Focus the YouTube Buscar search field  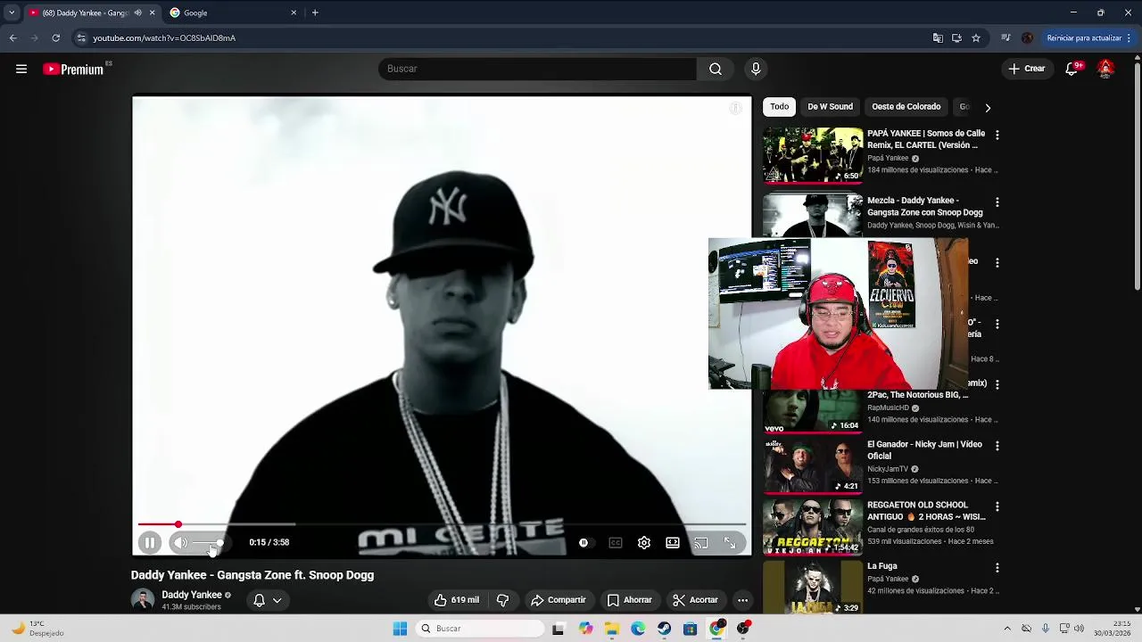tap(537, 69)
